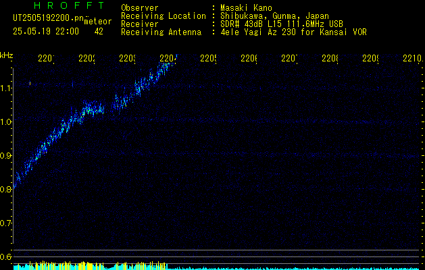This screenshot has height=270, width=425.
Task: Click the 2209 time marker
Action: 370,59
